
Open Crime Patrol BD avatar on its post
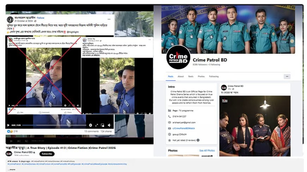point(224,88)
